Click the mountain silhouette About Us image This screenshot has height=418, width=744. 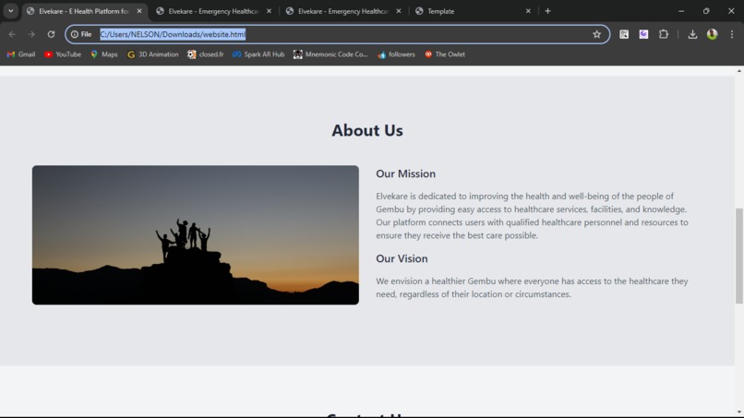coord(196,235)
